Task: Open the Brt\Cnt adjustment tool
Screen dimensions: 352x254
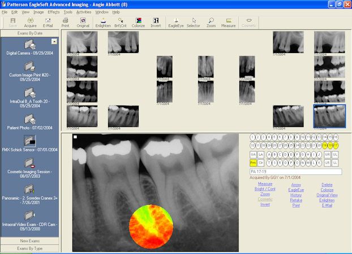Action: pyautogui.click(x=121, y=23)
